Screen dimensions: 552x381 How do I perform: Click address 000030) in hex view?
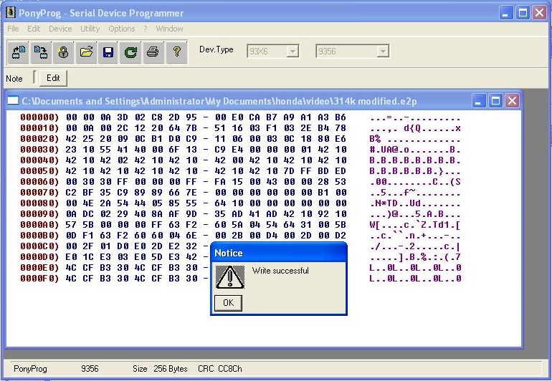(39, 150)
